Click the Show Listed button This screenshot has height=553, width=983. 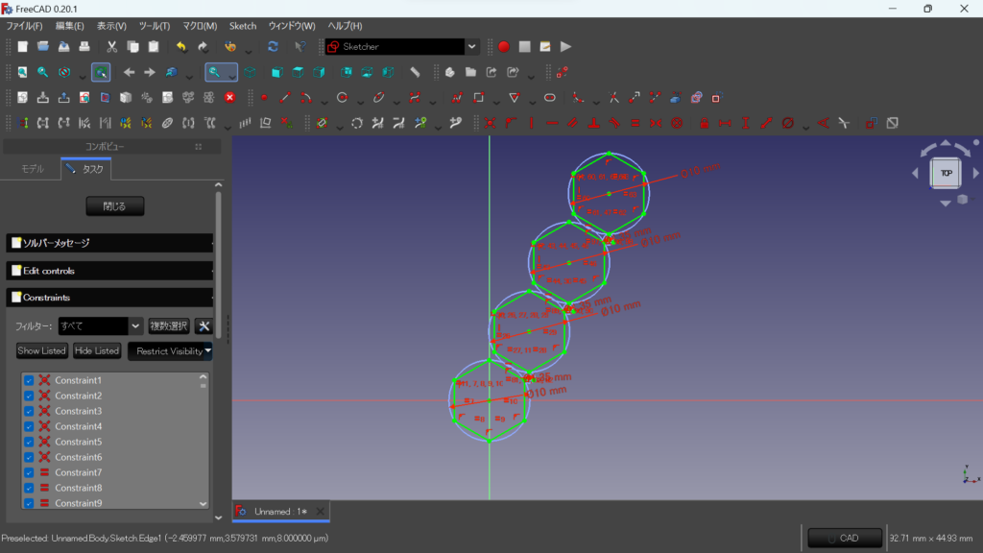[41, 351]
